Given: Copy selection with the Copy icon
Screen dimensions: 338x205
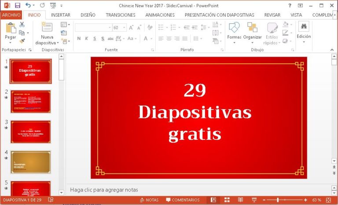Looking at the screenshot, I should click(x=22, y=33).
